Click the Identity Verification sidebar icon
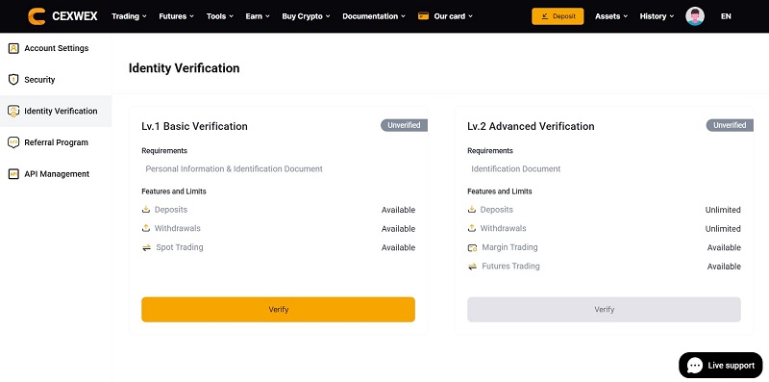Screen dimensions: 769x382 [13, 111]
